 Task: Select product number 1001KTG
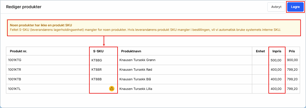pyautogui.click(x=15, y=60)
